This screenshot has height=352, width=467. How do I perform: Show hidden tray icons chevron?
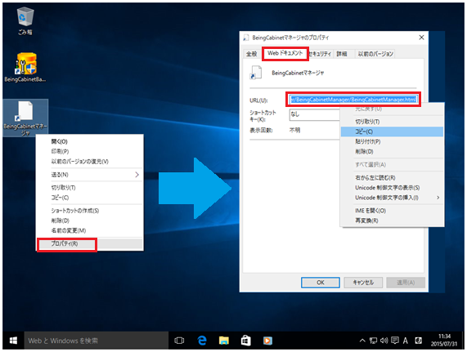(x=362, y=341)
